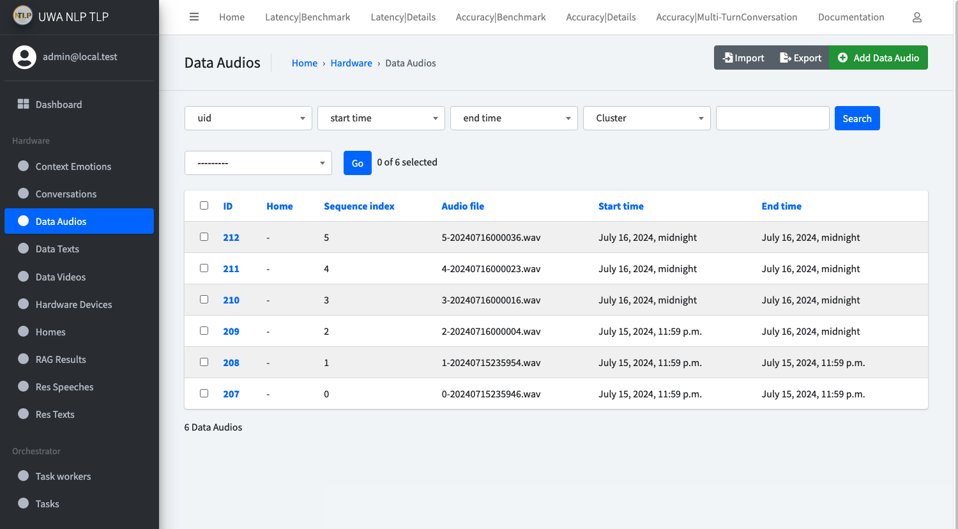Open Documentation nav item

pos(851,17)
